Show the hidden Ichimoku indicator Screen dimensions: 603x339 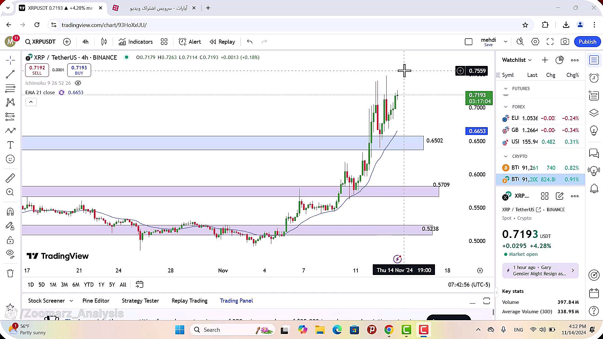pos(78,83)
